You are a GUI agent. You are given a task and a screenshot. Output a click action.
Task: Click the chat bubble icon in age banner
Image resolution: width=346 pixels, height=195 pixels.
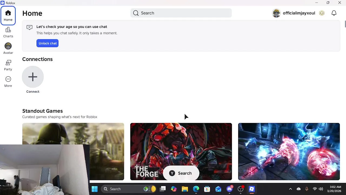pos(30,27)
